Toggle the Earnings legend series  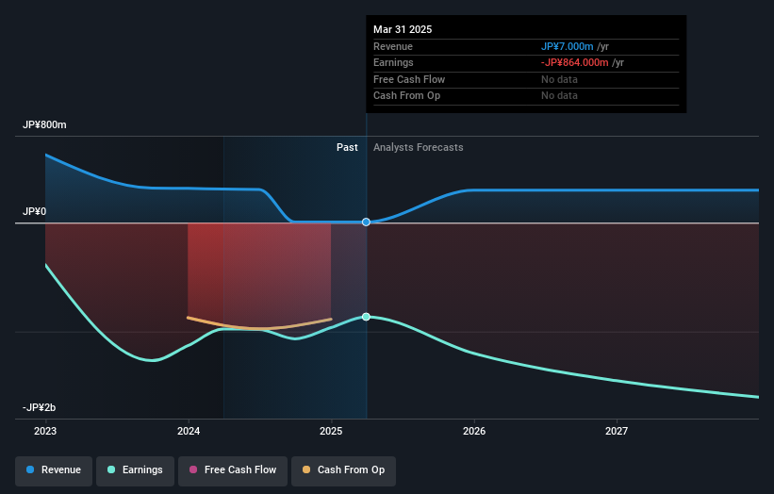[x=135, y=470]
